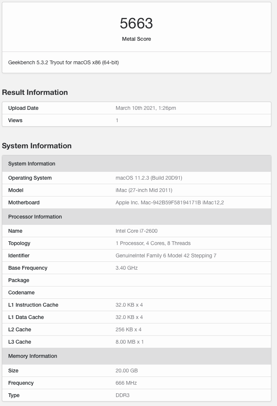Click the 'L3 Cache' label
277x406 pixels.
point(20,342)
